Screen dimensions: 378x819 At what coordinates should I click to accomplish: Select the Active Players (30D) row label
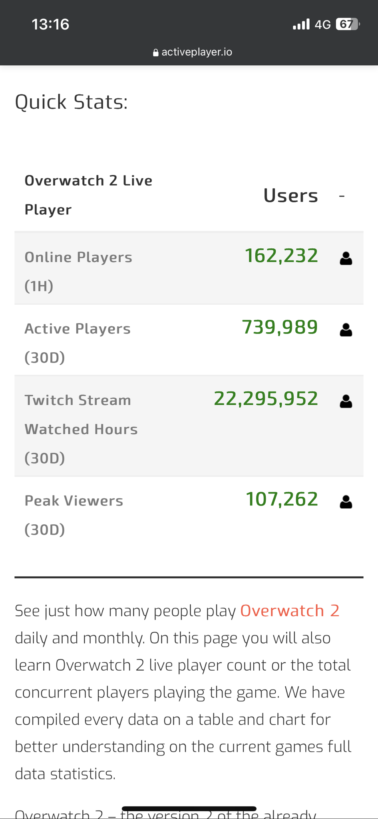[x=78, y=343]
